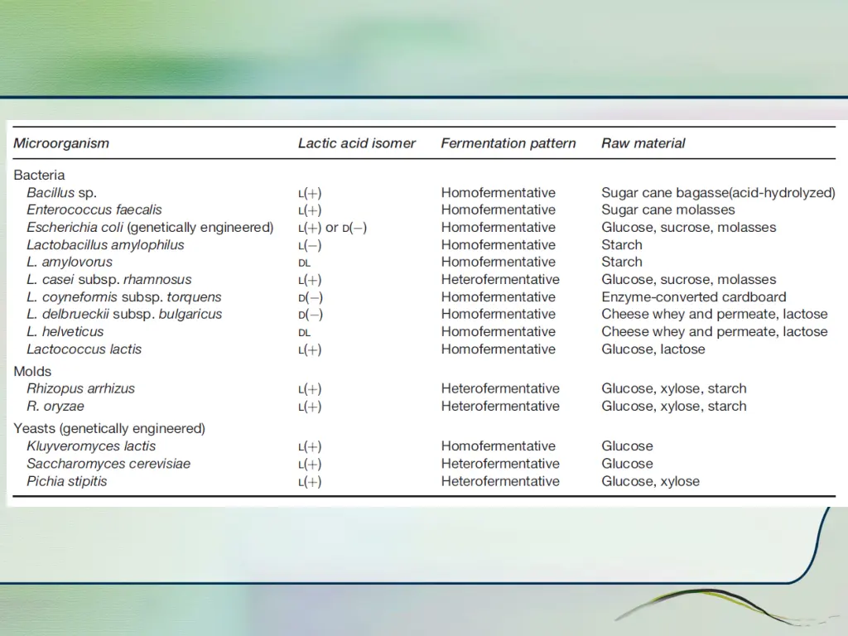Click "D(−)" isomer in L. delbrueckii row
Image resolution: width=848 pixels, height=636 pixels.
point(311,315)
